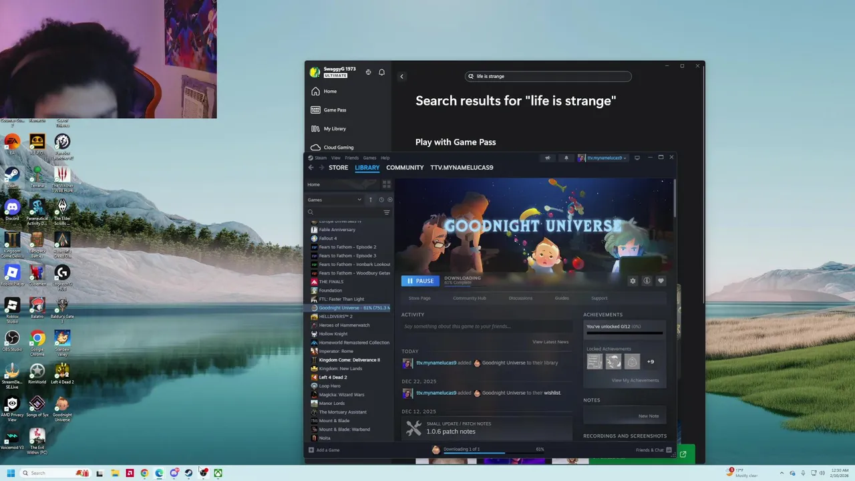Open OBS Studio desktop shortcut
The width and height of the screenshot is (855, 481).
[x=12, y=341]
